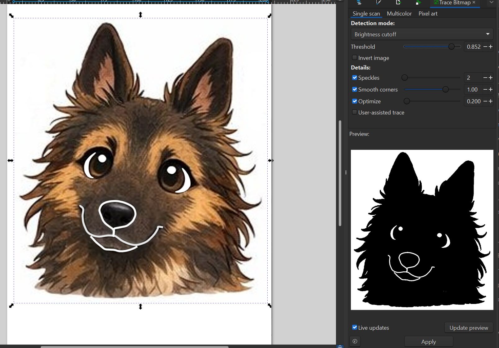Viewport: 499px width, 348px height.
Task: Close the Trace Bitmap tab
Action: pyautogui.click(x=474, y=2)
